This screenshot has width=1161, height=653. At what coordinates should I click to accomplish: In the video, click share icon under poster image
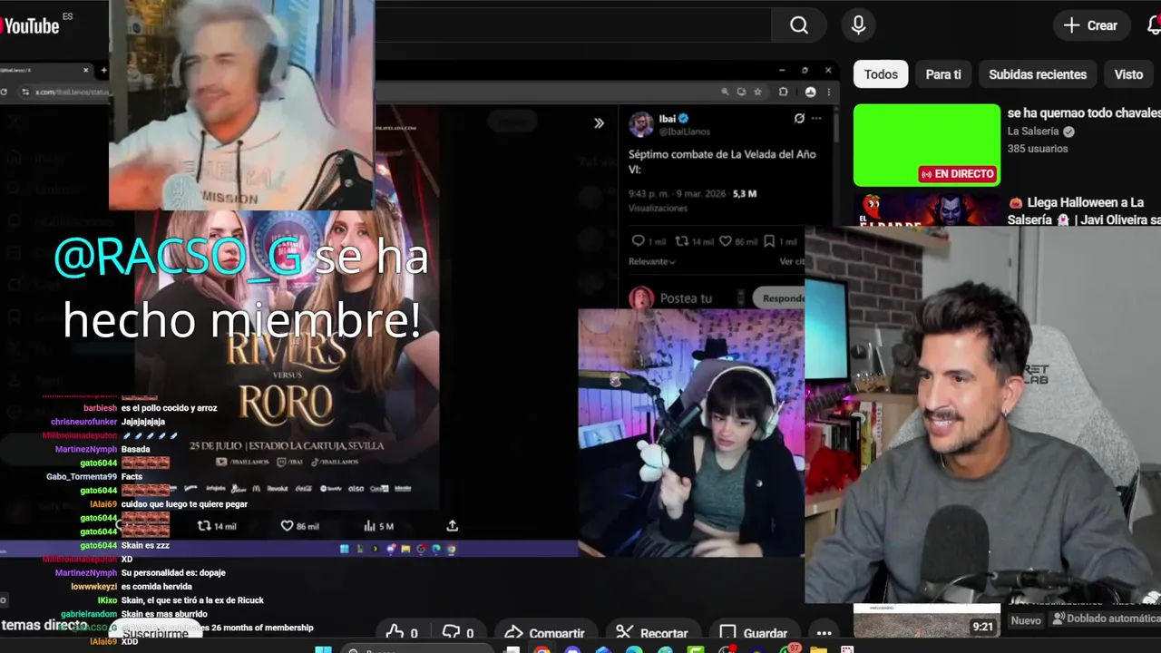tap(453, 526)
